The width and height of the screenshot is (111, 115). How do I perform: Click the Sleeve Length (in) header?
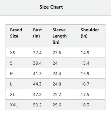click(x=60, y=36)
